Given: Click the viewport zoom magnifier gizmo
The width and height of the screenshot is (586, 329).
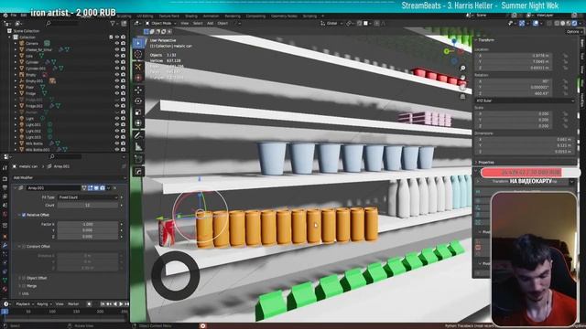Looking at the screenshot, I should 462,68.
